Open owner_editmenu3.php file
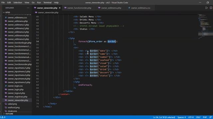213x119 pixels. (x=18, y=32)
